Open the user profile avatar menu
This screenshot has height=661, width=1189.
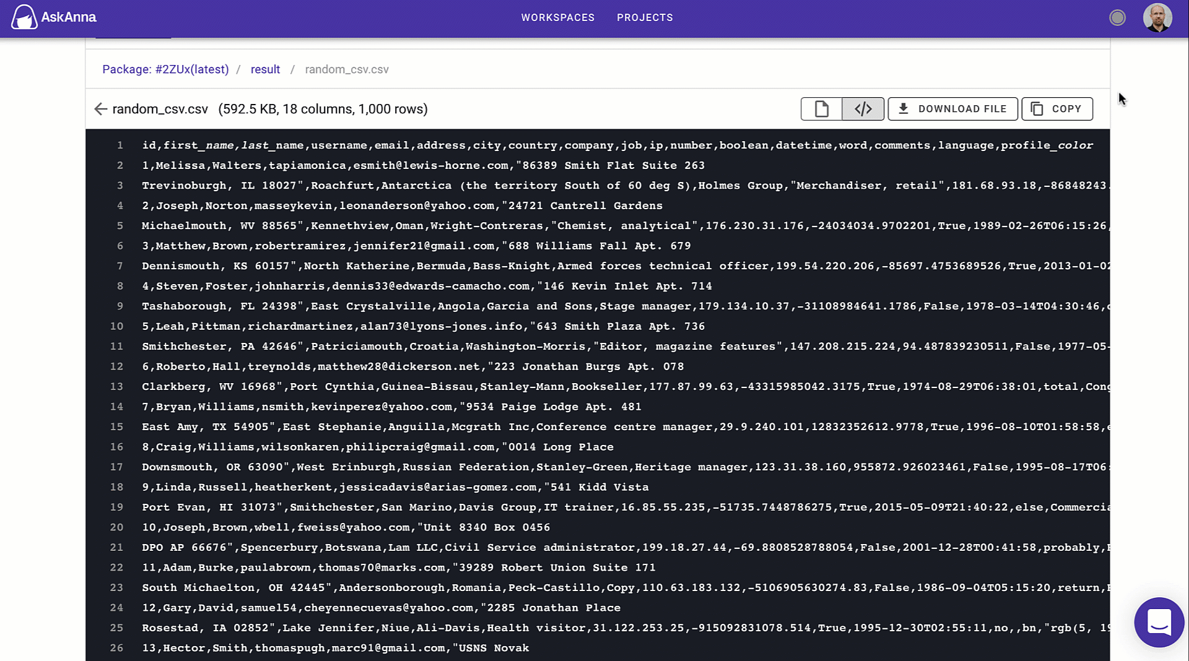pyautogui.click(x=1157, y=17)
